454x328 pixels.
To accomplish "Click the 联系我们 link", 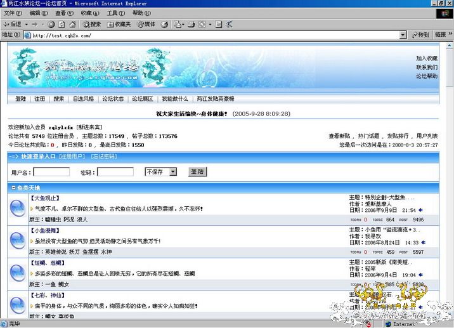I will [x=427, y=67].
